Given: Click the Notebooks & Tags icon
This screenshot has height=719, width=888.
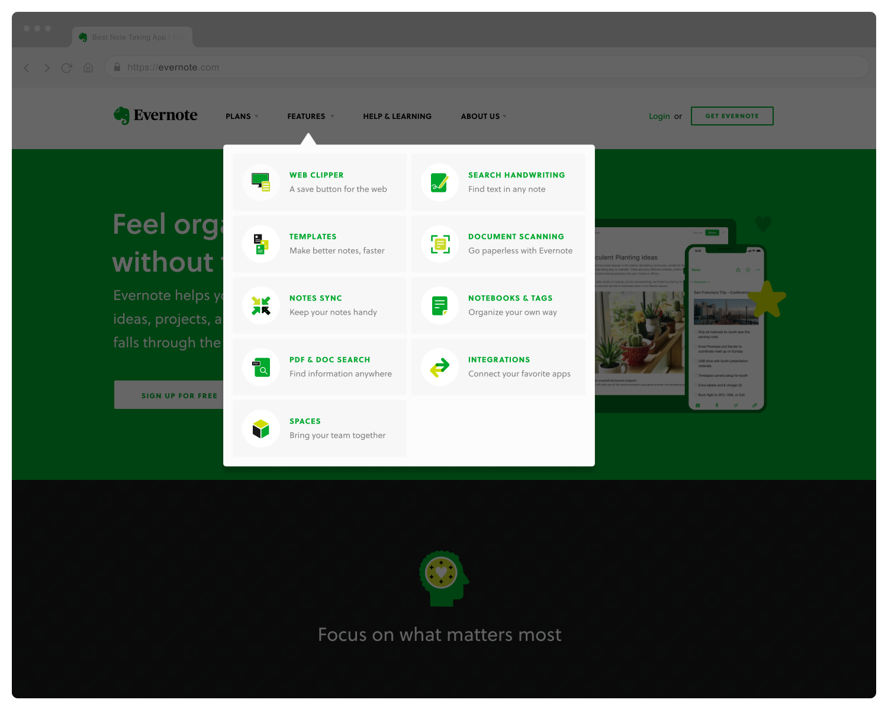Looking at the screenshot, I should pyautogui.click(x=439, y=305).
